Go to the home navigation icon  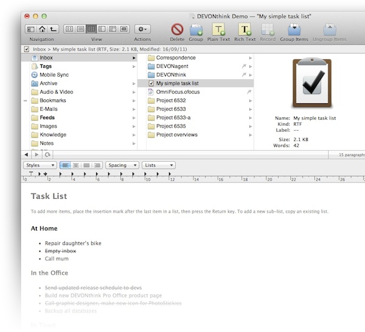click(x=42, y=29)
